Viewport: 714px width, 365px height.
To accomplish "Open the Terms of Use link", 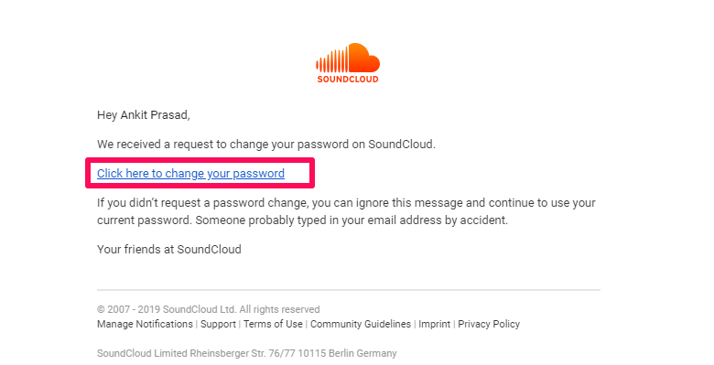I will (273, 324).
